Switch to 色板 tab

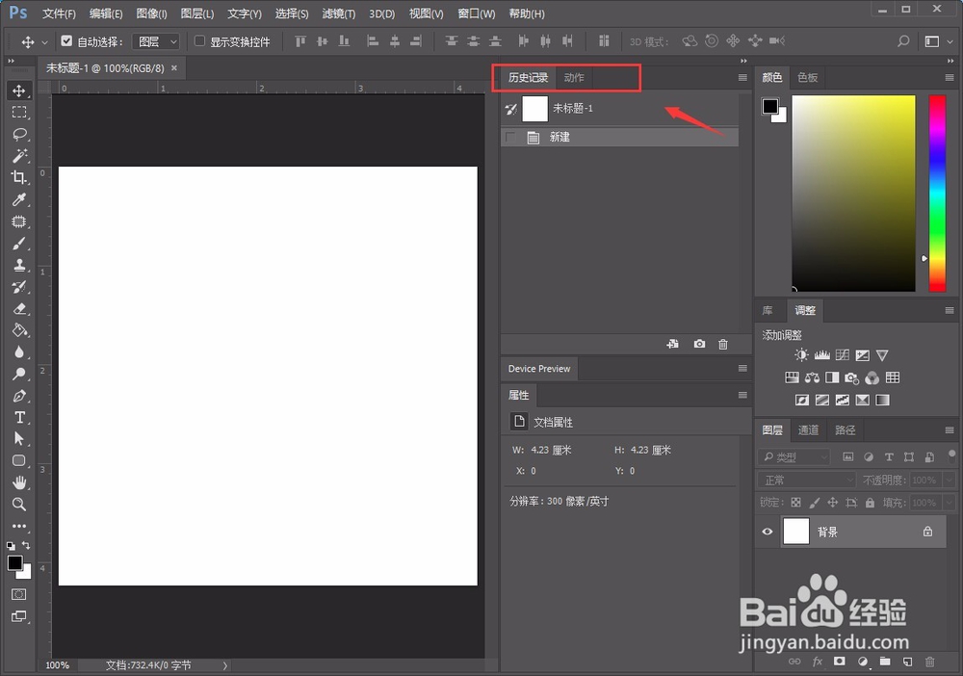pyautogui.click(x=807, y=77)
